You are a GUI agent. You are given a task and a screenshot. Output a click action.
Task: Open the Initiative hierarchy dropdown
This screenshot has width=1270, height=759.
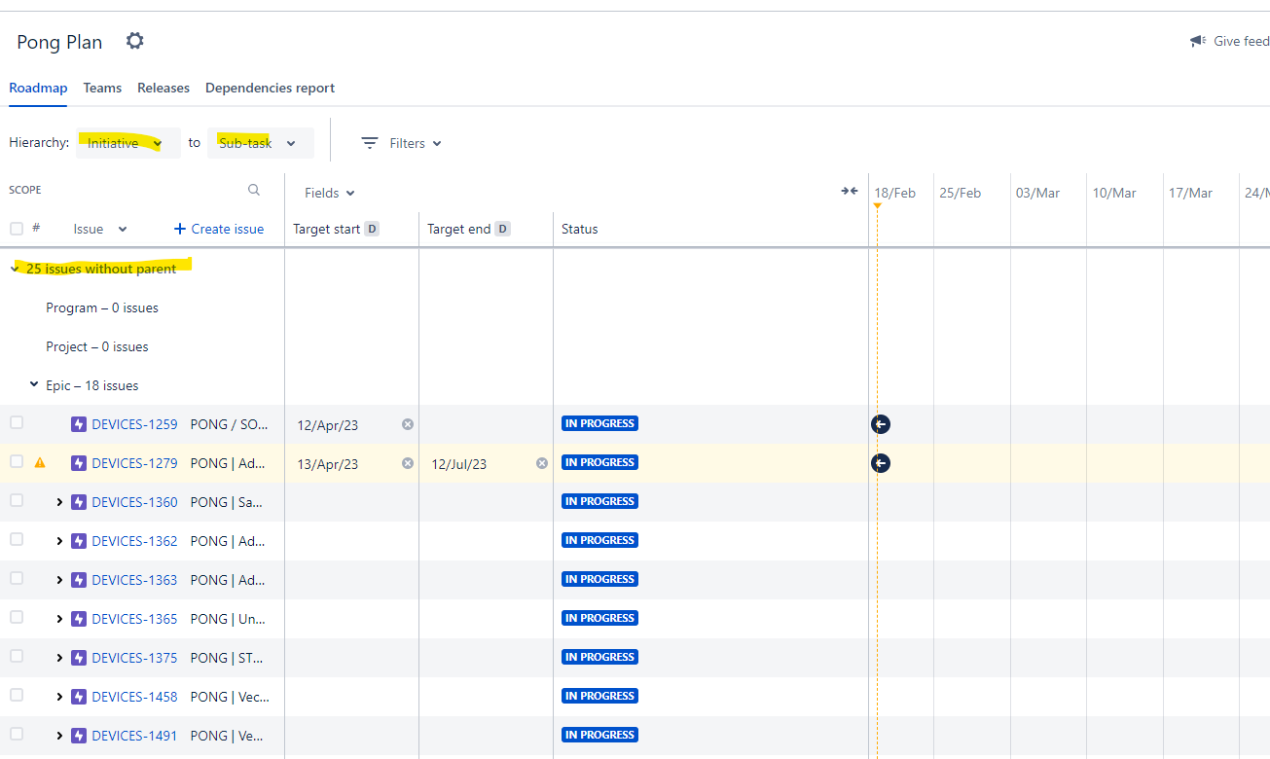128,143
